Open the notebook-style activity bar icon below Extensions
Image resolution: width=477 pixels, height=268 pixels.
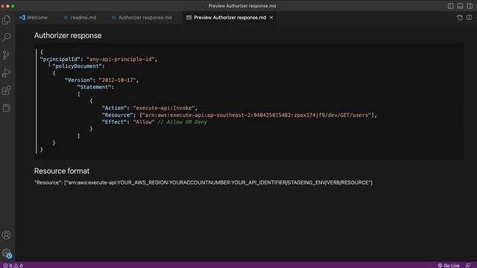click(7, 107)
